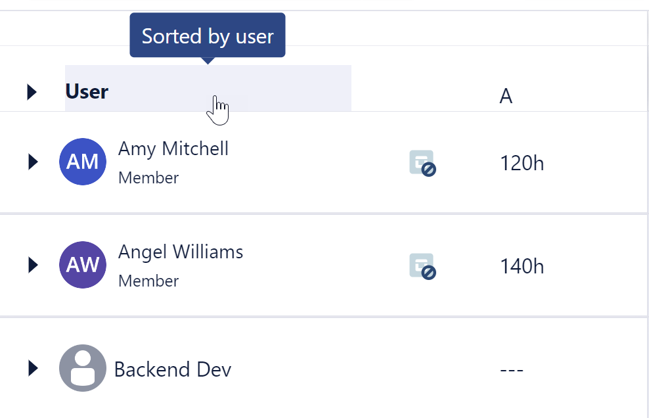The width and height of the screenshot is (649, 418).
Task: Open Amy Mitchell's name link
Action: click(173, 149)
